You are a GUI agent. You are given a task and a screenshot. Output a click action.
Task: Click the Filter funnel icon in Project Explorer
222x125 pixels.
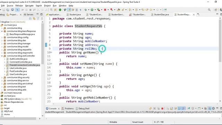[x=38, y=18]
